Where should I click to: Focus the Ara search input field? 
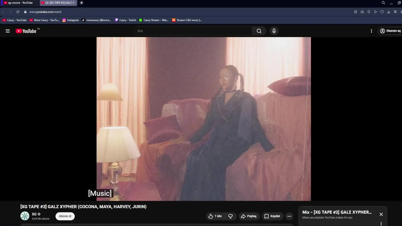coord(193,31)
